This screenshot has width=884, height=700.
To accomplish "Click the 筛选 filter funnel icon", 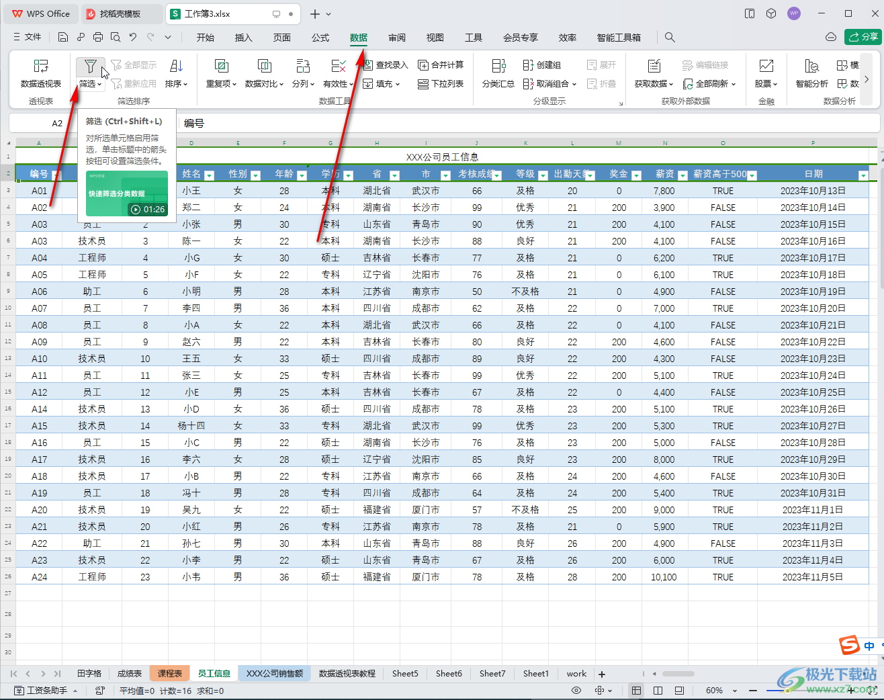I will click(90, 66).
